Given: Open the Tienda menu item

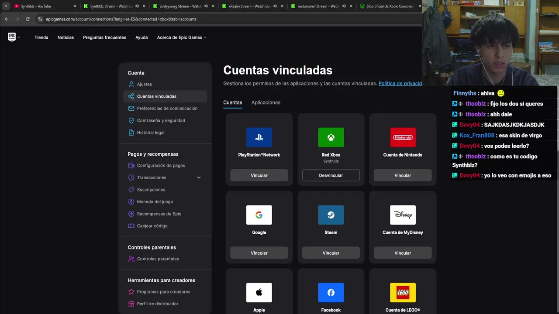Looking at the screenshot, I should pyautogui.click(x=41, y=38).
